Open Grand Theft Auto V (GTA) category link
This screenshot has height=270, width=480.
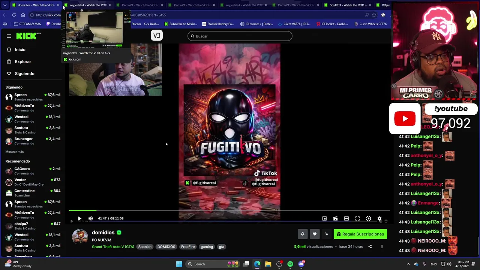(x=113, y=247)
